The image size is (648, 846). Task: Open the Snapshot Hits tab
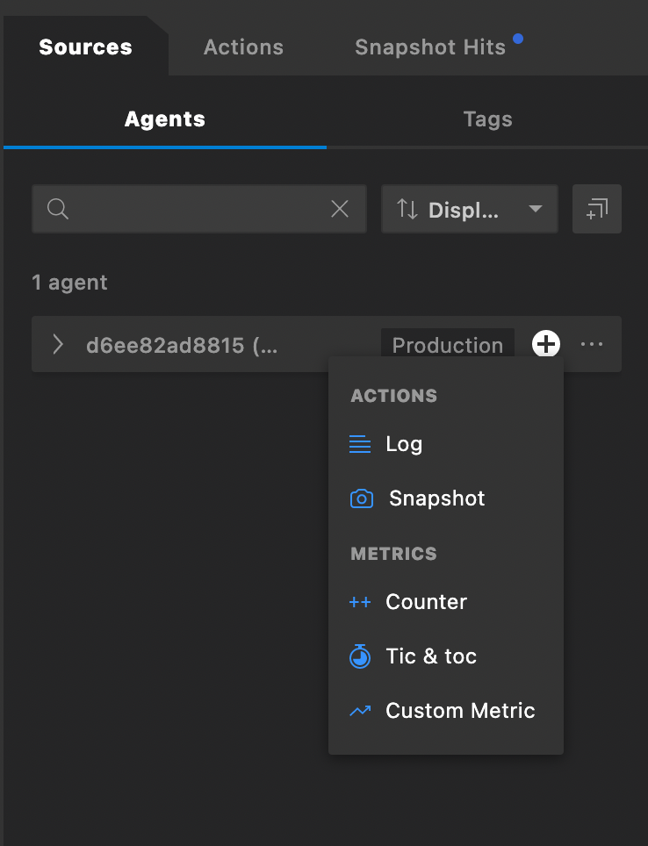430,47
